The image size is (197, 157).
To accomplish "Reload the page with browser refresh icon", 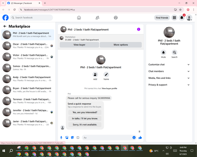I will click(15, 10).
